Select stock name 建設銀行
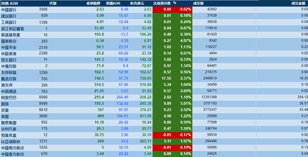 coord(9,16)
